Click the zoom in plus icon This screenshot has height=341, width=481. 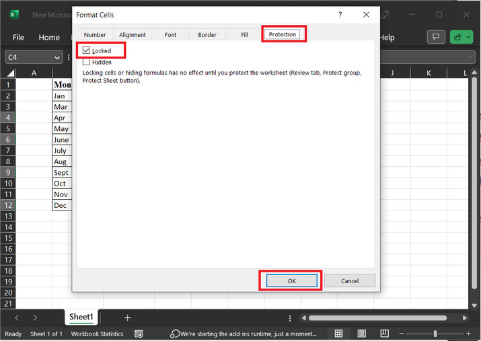pyautogui.click(x=468, y=334)
